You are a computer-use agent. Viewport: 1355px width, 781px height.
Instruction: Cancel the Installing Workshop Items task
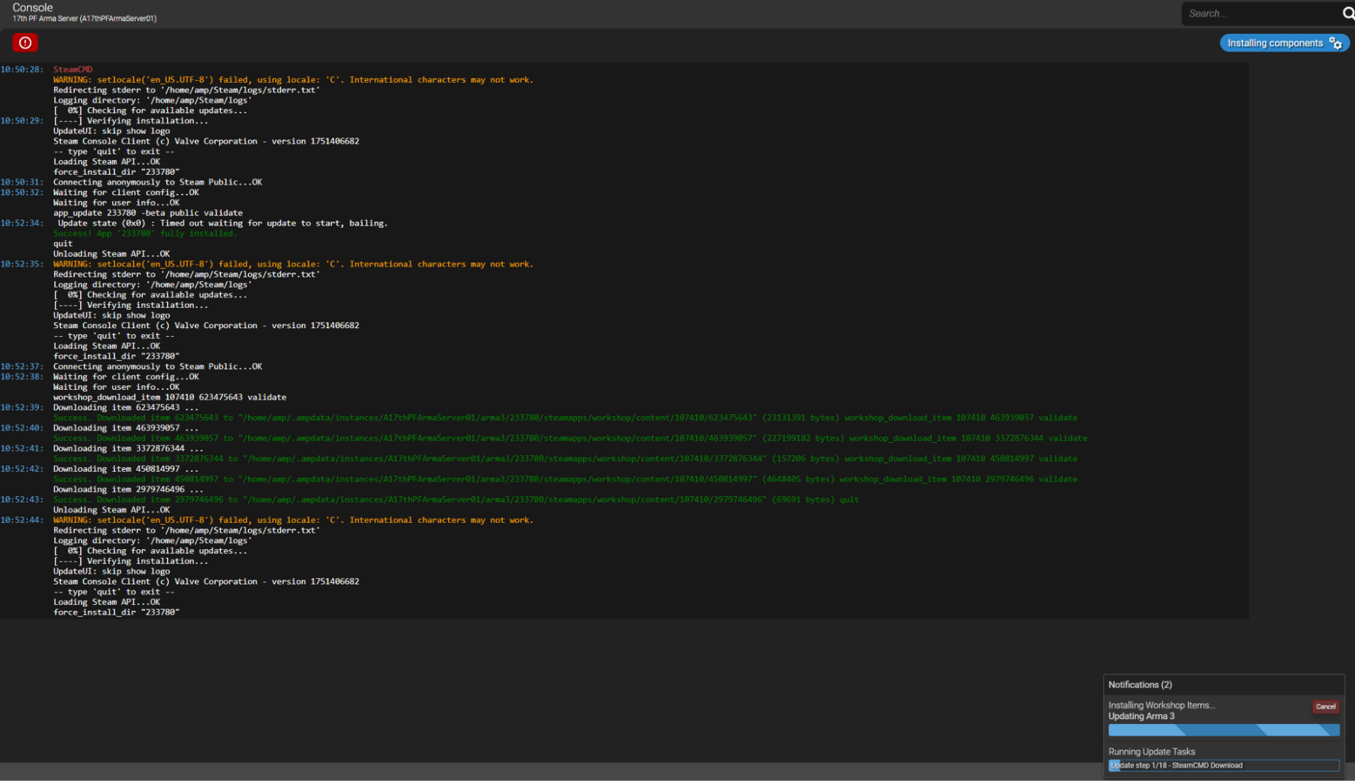[x=1324, y=706]
